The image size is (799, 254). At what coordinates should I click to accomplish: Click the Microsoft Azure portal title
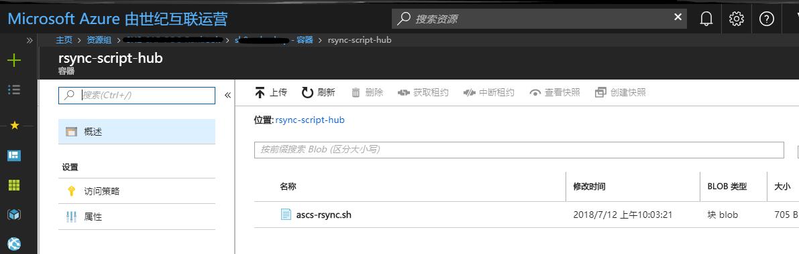[117, 19]
